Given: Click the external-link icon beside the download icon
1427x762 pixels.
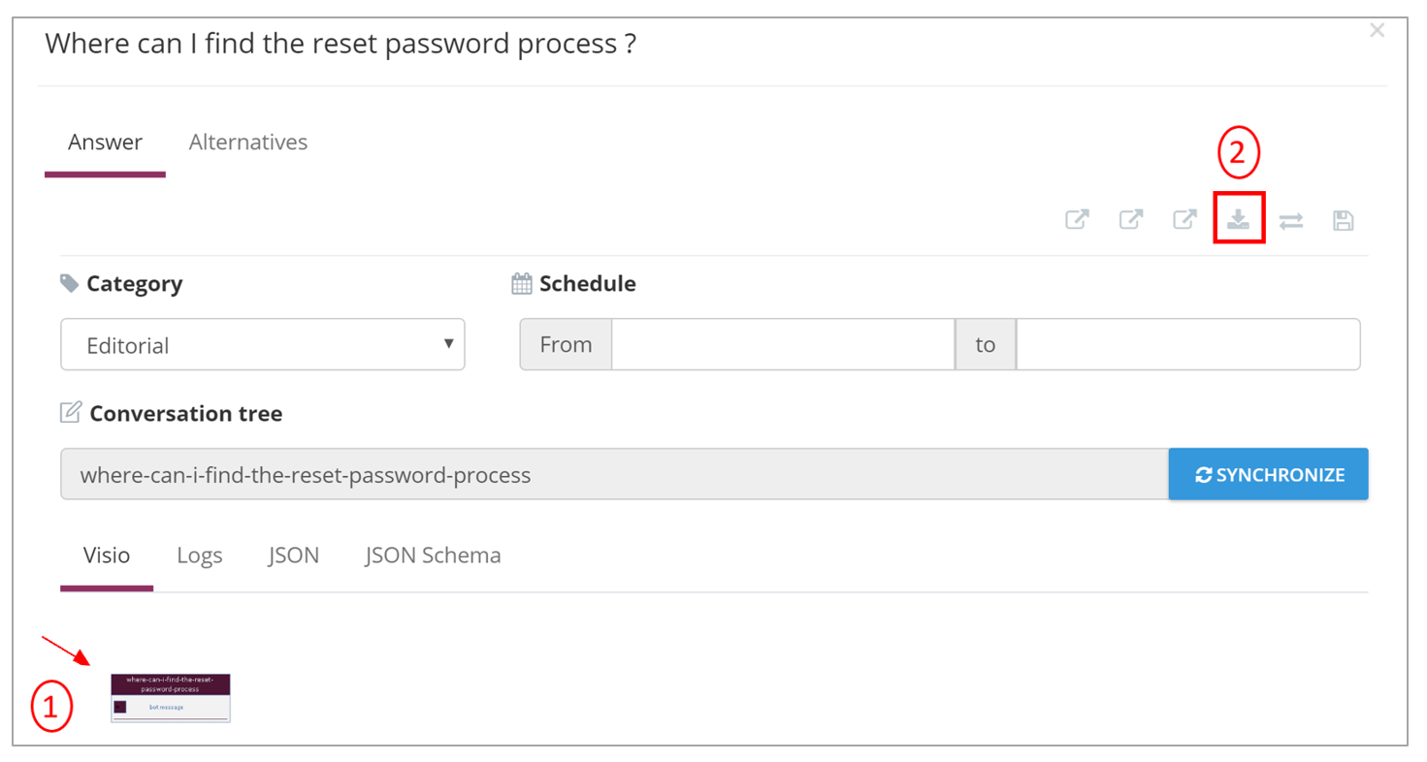Looking at the screenshot, I should point(1184,219).
